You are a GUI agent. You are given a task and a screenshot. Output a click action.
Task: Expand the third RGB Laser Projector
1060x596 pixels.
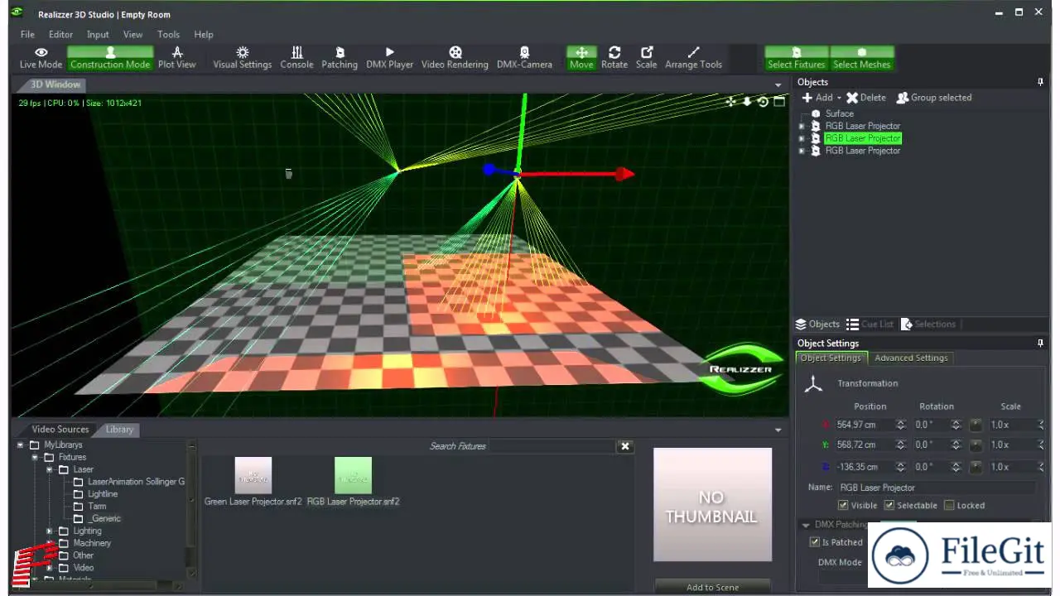[801, 151]
